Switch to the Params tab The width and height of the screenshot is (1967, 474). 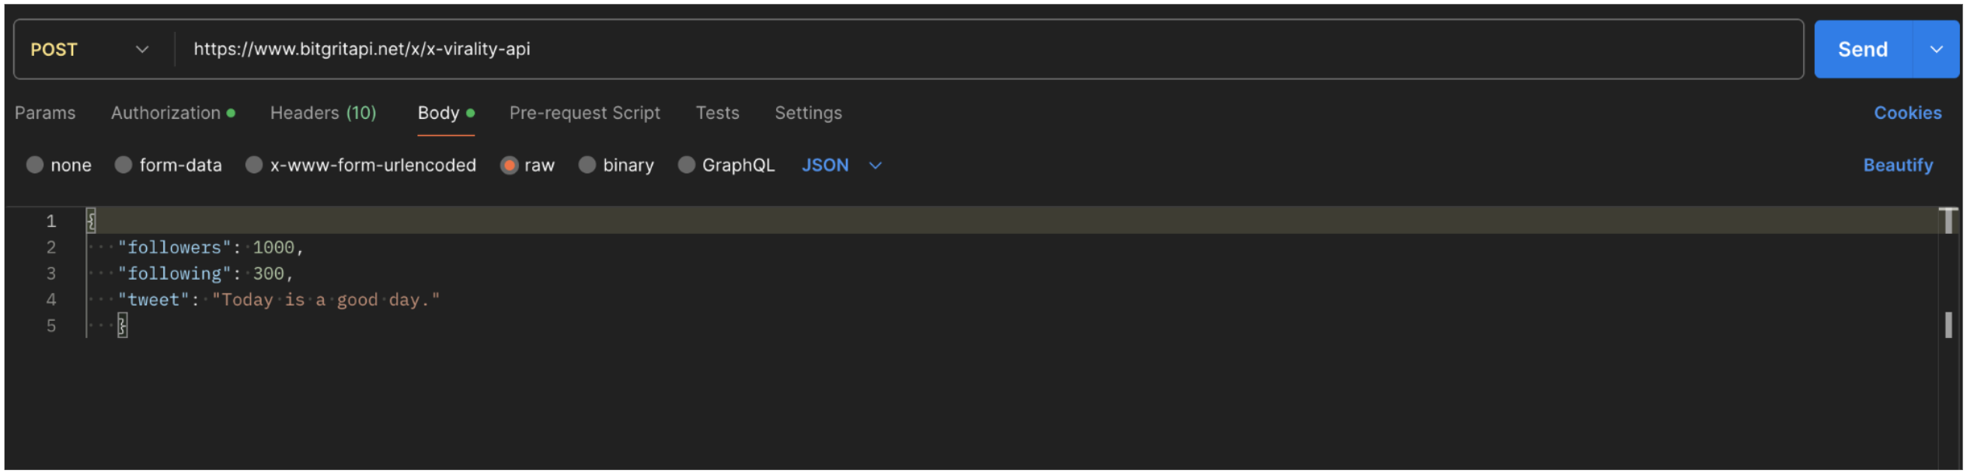click(x=44, y=113)
